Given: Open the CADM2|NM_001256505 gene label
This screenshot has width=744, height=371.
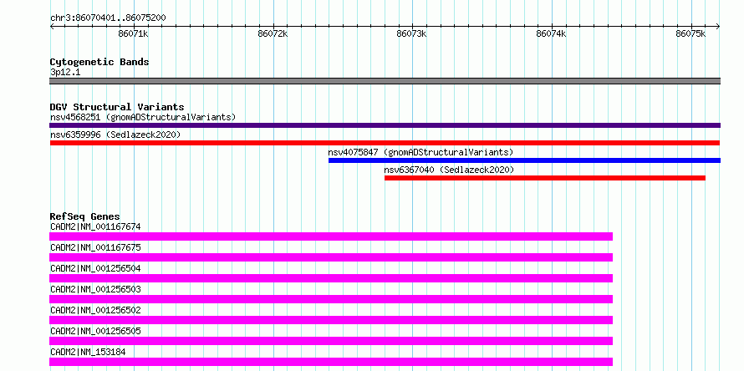Looking at the screenshot, I should pos(95,331).
